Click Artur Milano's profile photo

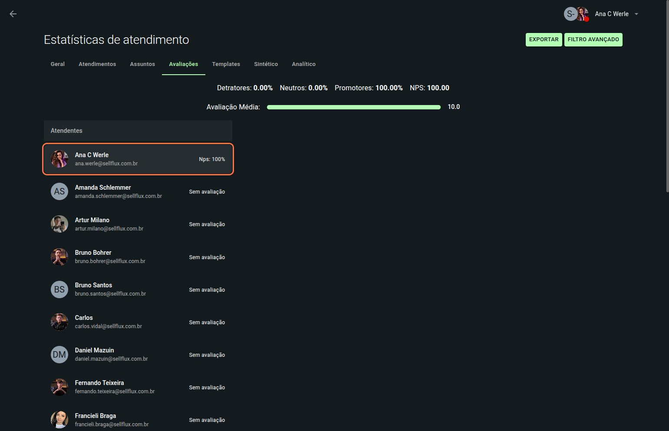point(59,224)
